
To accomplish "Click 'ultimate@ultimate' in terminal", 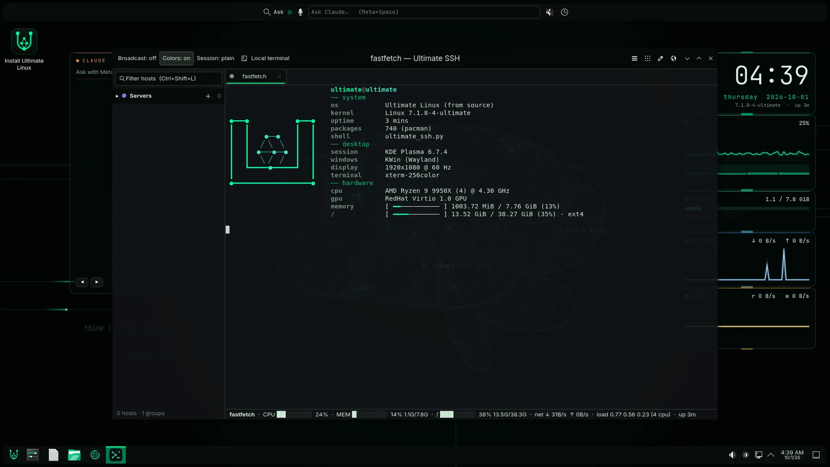I will tap(364, 90).
